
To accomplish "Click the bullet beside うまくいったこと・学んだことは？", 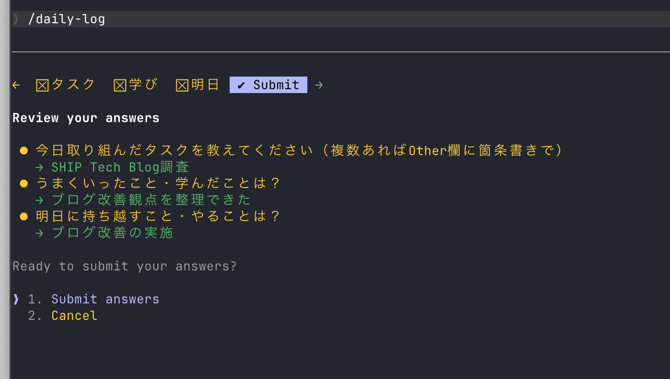I will pos(23,183).
